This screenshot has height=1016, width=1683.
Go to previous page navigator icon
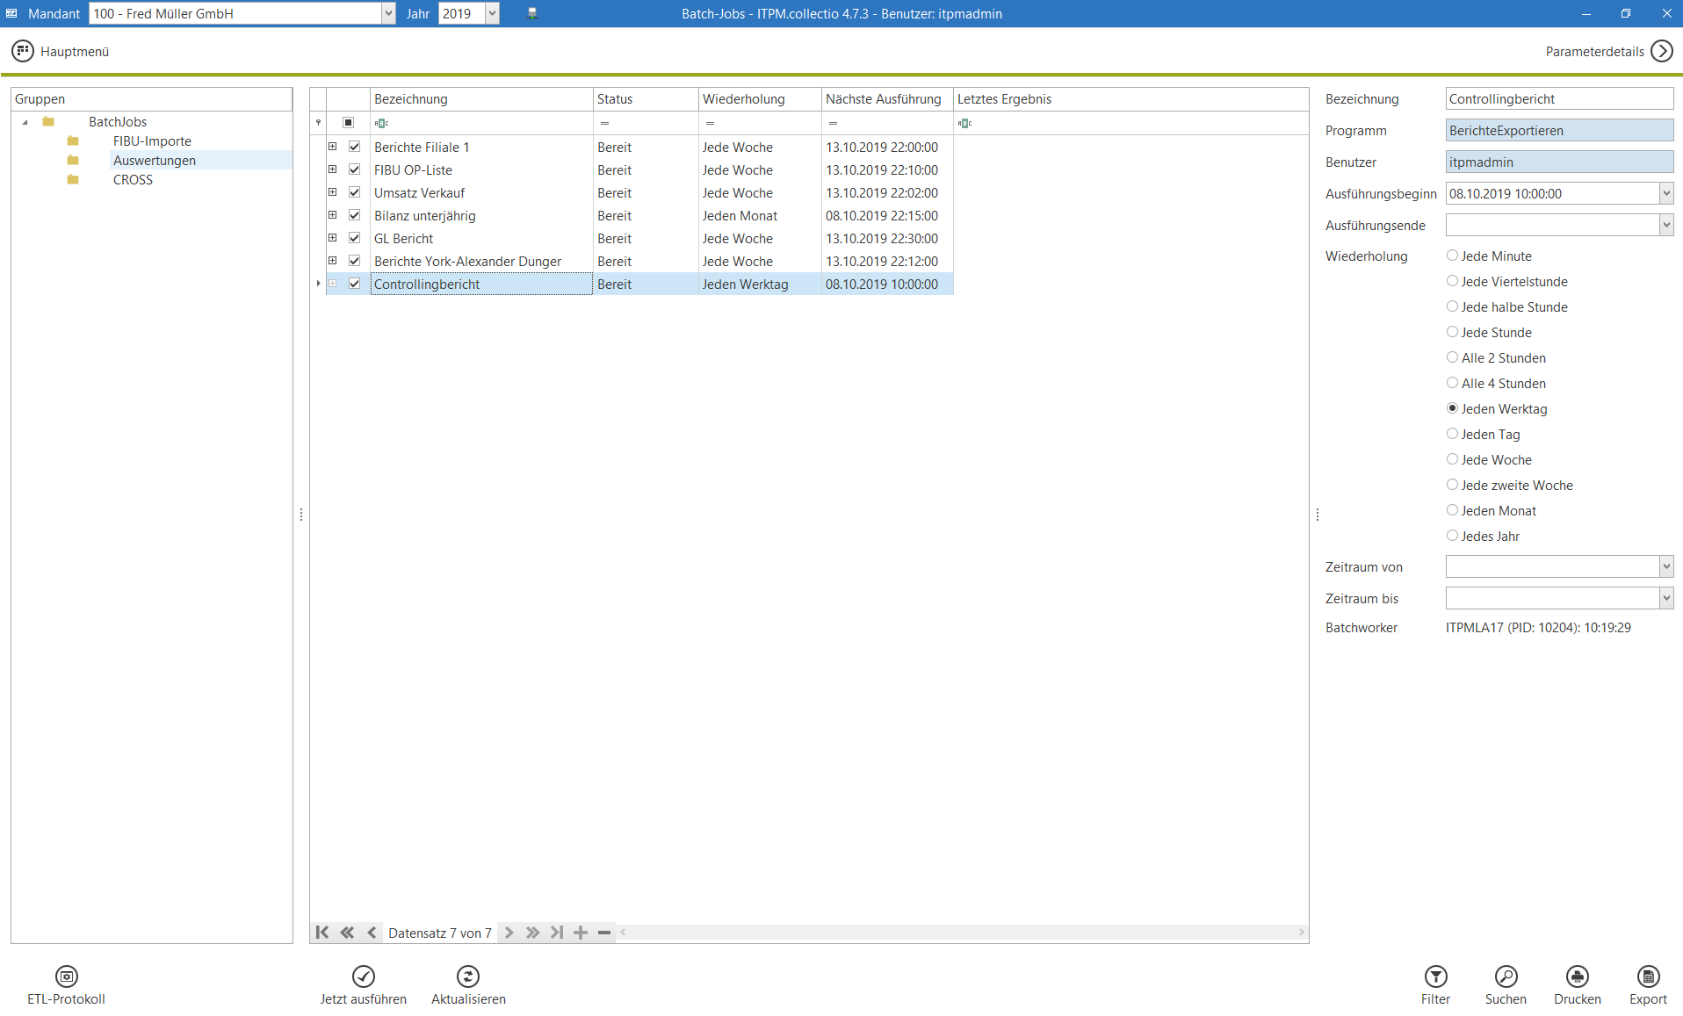(x=347, y=933)
